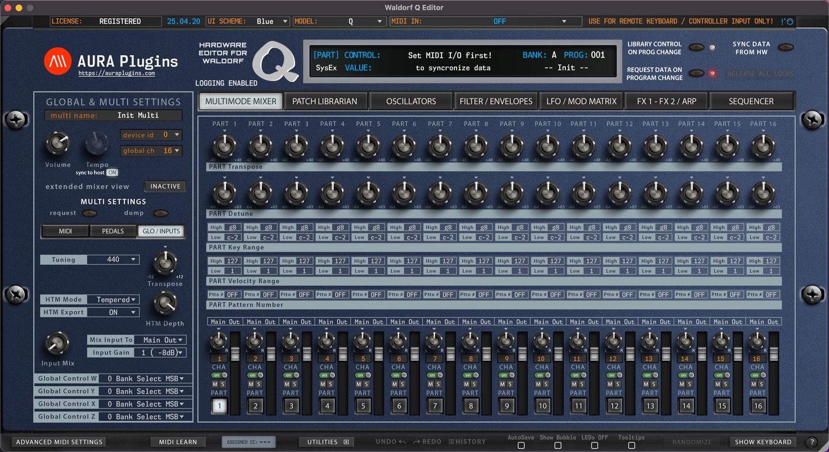Enable the AutoSave checkbox

click(521, 445)
